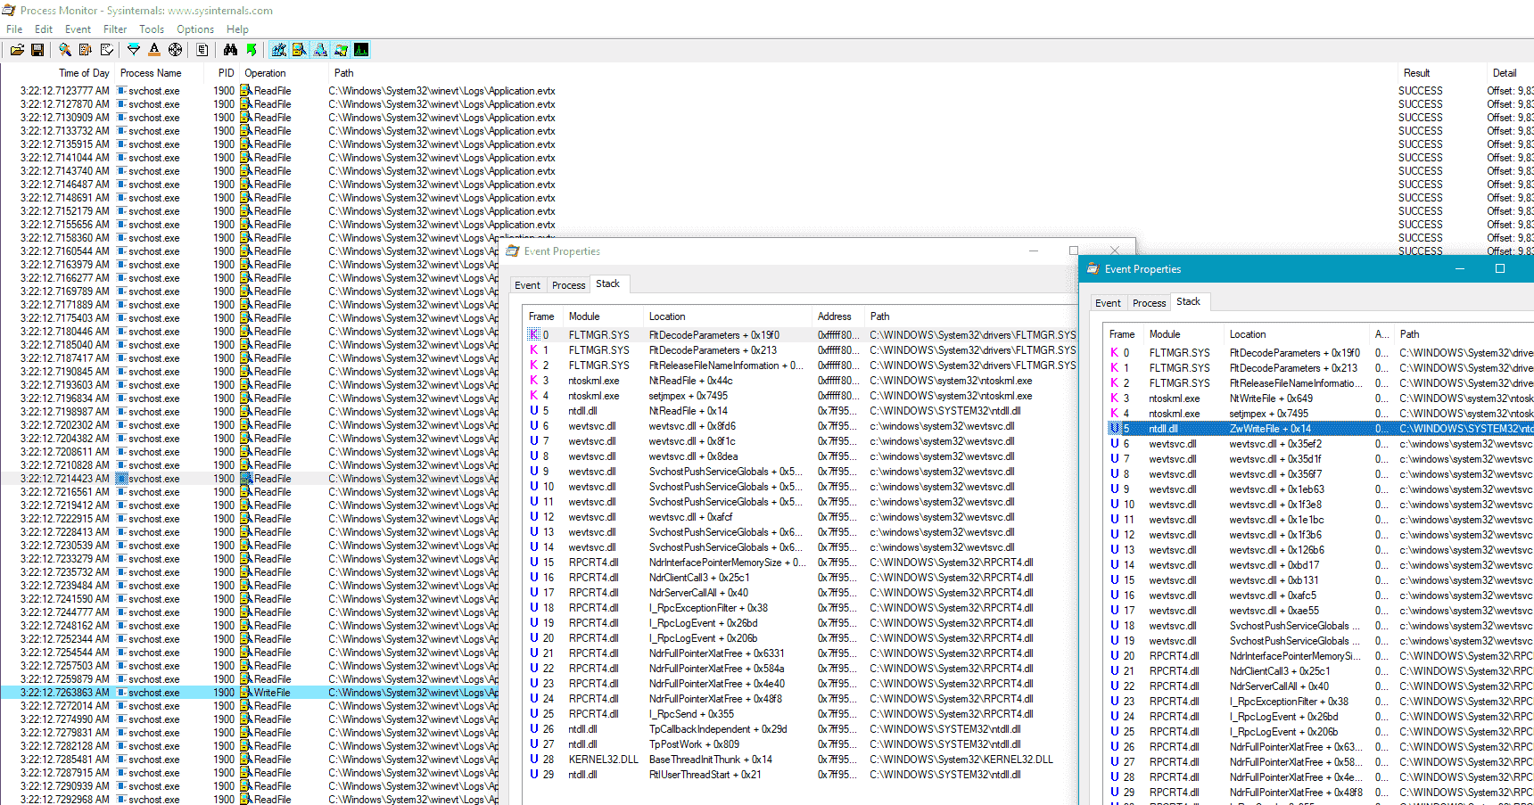Open the Options menu

point(195,29)
